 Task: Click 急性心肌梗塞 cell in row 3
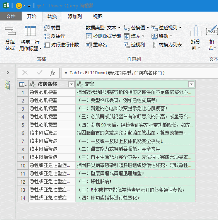52,109
